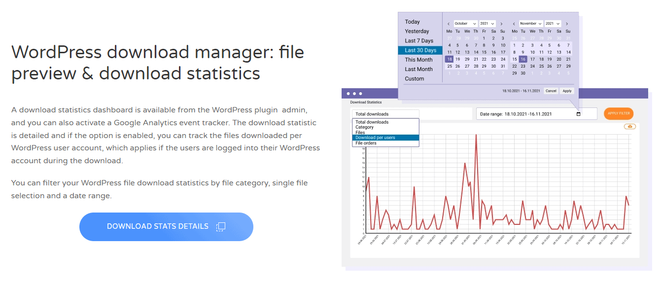
Task: Click the Download Statistics panel label
Action: point(366,103)
